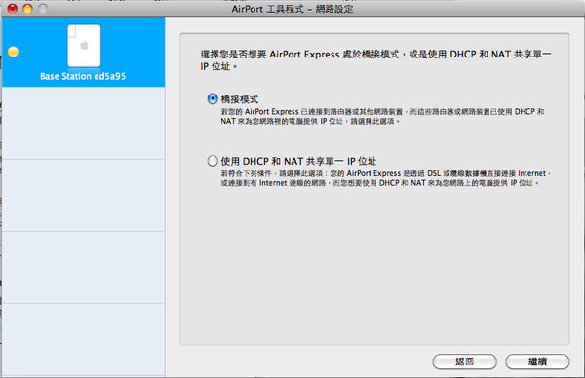Click the yellow status indicator light
Image resolution: width=585 pixels, height=378 pixels.
point(13,52)
